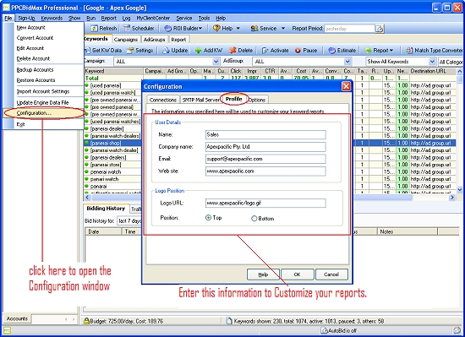Choose Update Engine Data File menu entry
Viewport: 465px width, 337px height.
42,103
